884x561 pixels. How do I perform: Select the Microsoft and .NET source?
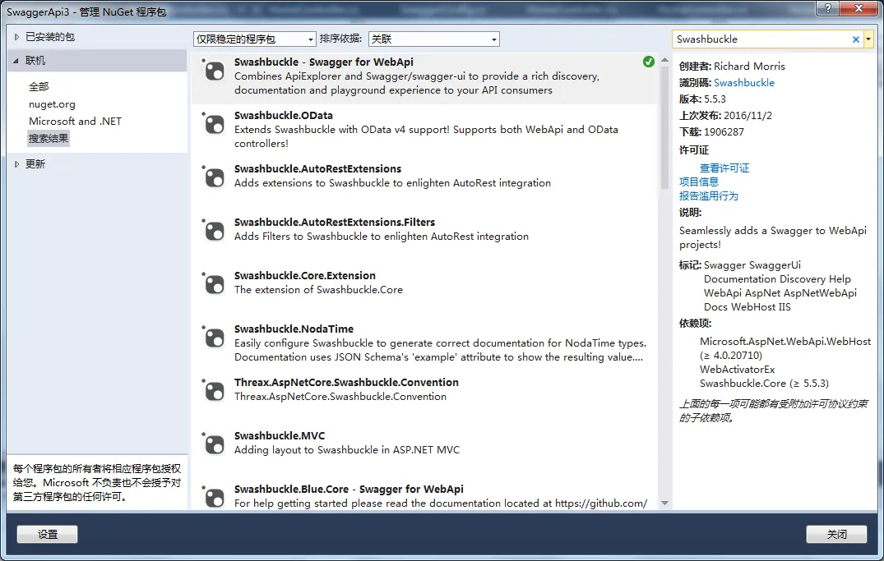[x=75, y=121]
